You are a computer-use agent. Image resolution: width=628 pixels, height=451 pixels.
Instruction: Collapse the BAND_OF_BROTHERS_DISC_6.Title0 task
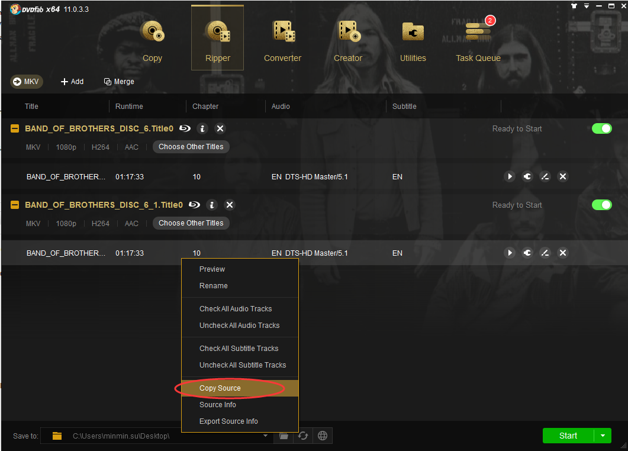click(x=15, y=128)
